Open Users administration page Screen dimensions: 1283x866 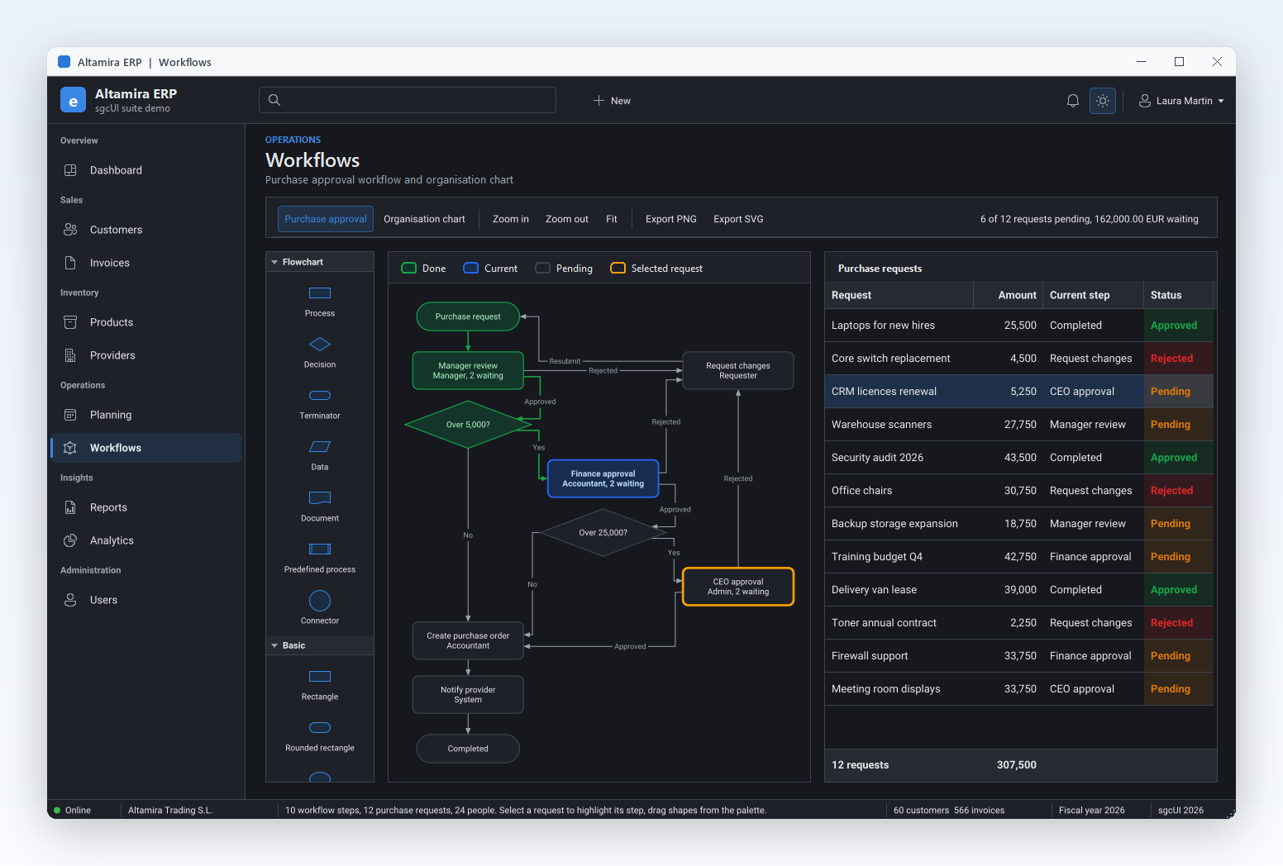[146, 600]
